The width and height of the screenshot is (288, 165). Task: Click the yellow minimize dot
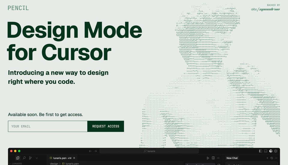click(15, 151)
